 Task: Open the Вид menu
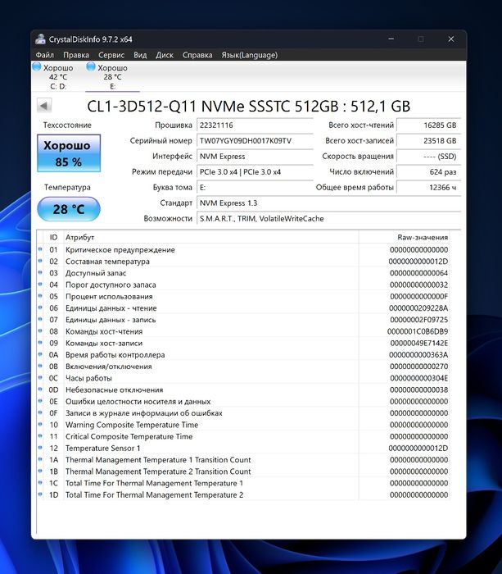140,55
